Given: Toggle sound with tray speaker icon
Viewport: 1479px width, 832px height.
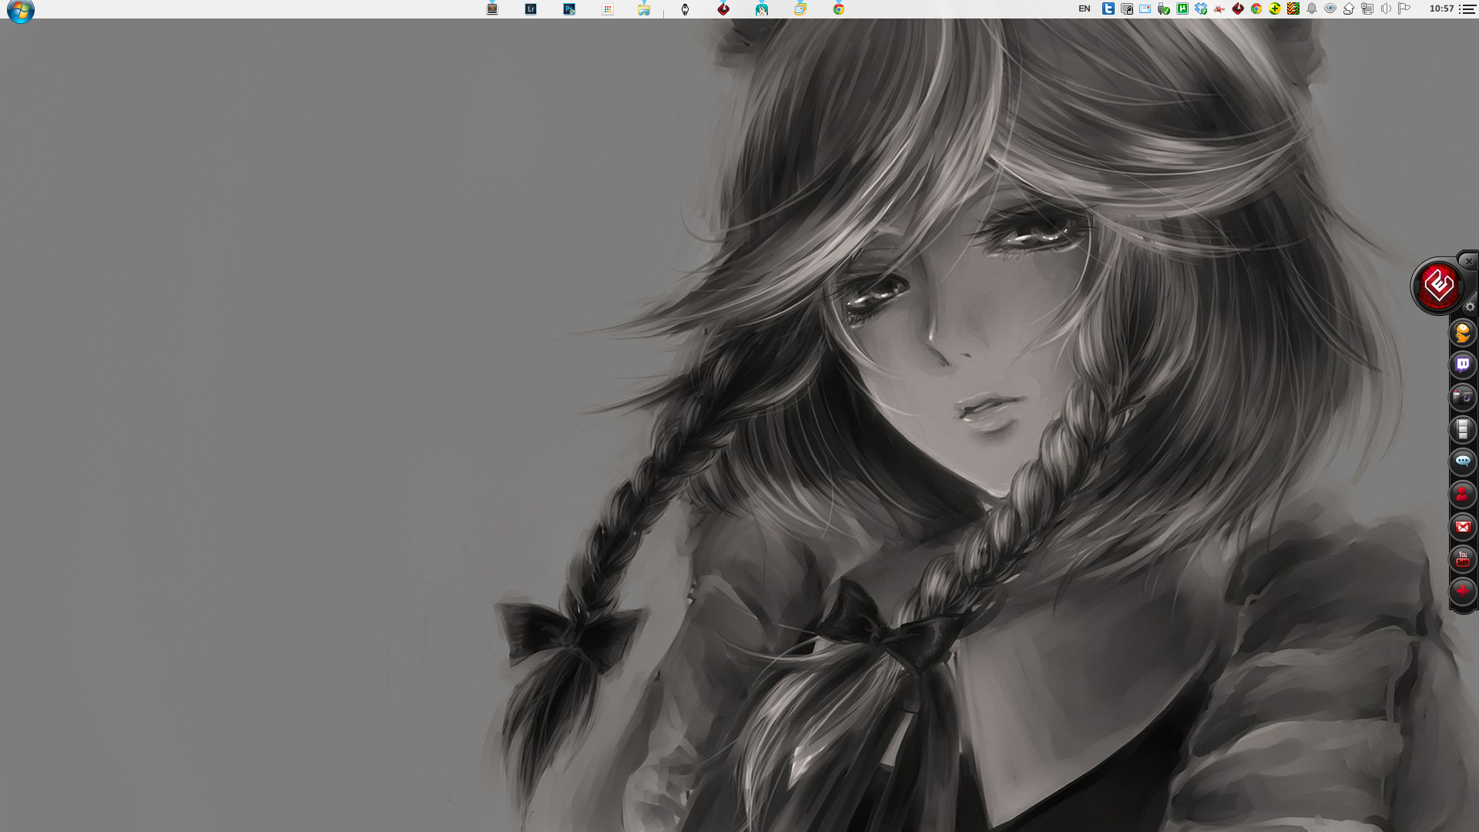Looking at the screenshot, I should point(1386,9).
